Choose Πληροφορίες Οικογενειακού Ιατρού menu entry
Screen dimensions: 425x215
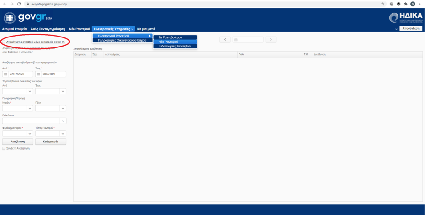coord(123,40)
